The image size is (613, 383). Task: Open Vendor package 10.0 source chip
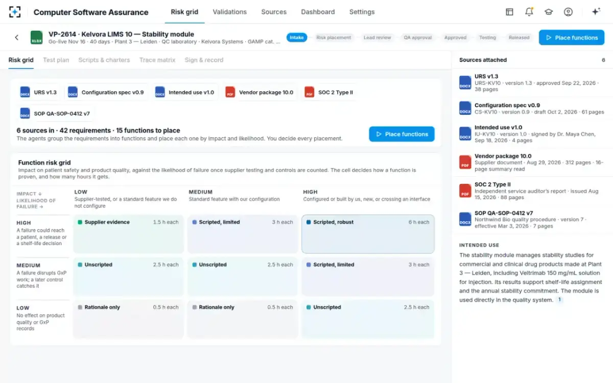(x=260, y=92)
